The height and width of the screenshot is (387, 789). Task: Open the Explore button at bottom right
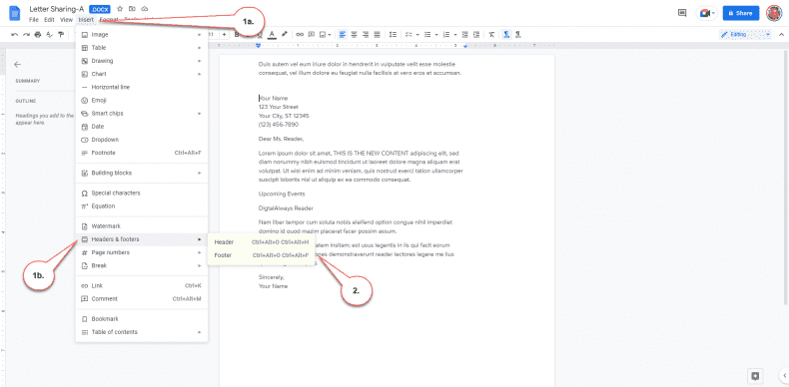click(x=755, y=375)
